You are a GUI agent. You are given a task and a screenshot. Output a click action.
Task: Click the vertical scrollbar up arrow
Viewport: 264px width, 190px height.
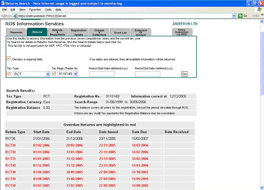click(262, 21)
